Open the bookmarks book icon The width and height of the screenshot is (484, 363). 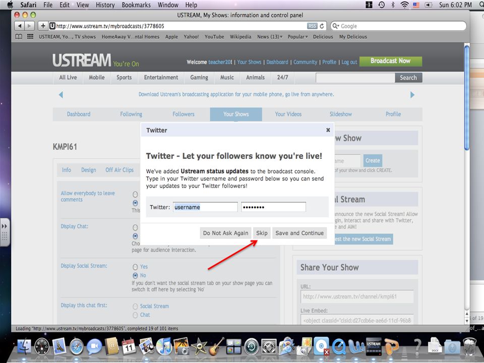(19, 37)
